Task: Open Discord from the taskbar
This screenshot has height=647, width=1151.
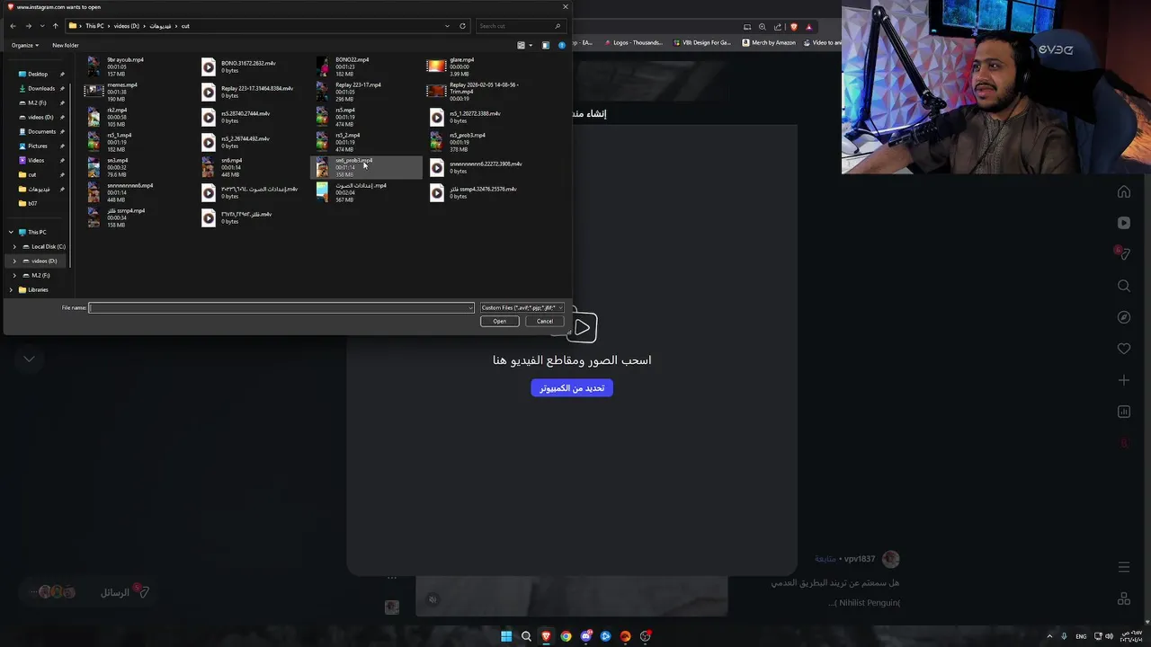Action: [x=585, y=636]
